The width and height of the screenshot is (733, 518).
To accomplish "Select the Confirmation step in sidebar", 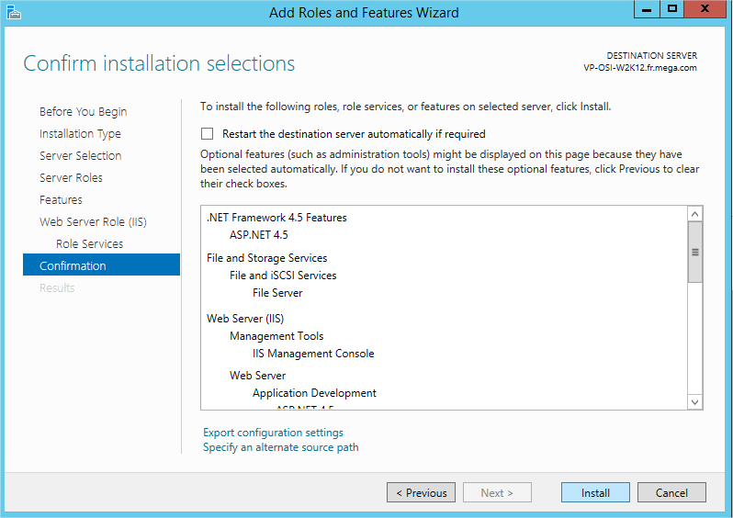I will [73, 266].
